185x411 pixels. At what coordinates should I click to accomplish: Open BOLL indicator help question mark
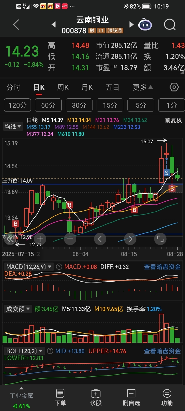point(50,351)
